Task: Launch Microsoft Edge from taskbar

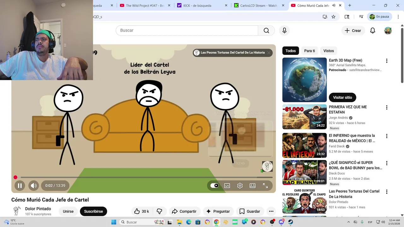Action: point(188,222)
